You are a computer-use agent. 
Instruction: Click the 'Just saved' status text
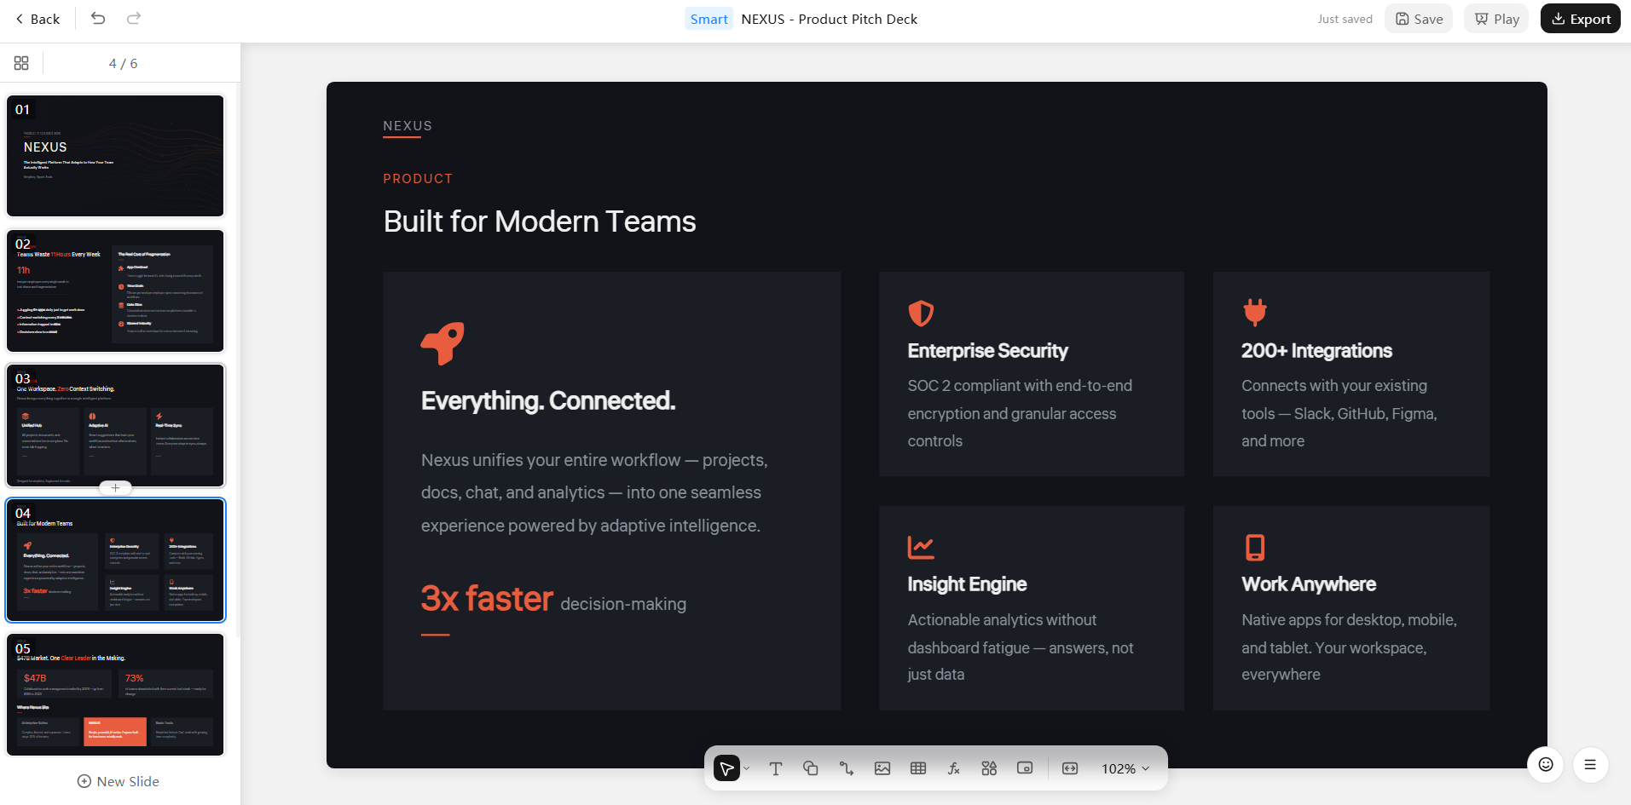(1345, 19)
